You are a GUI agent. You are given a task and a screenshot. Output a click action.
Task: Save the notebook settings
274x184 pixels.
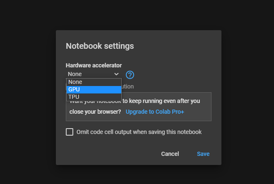pos(203,154)
